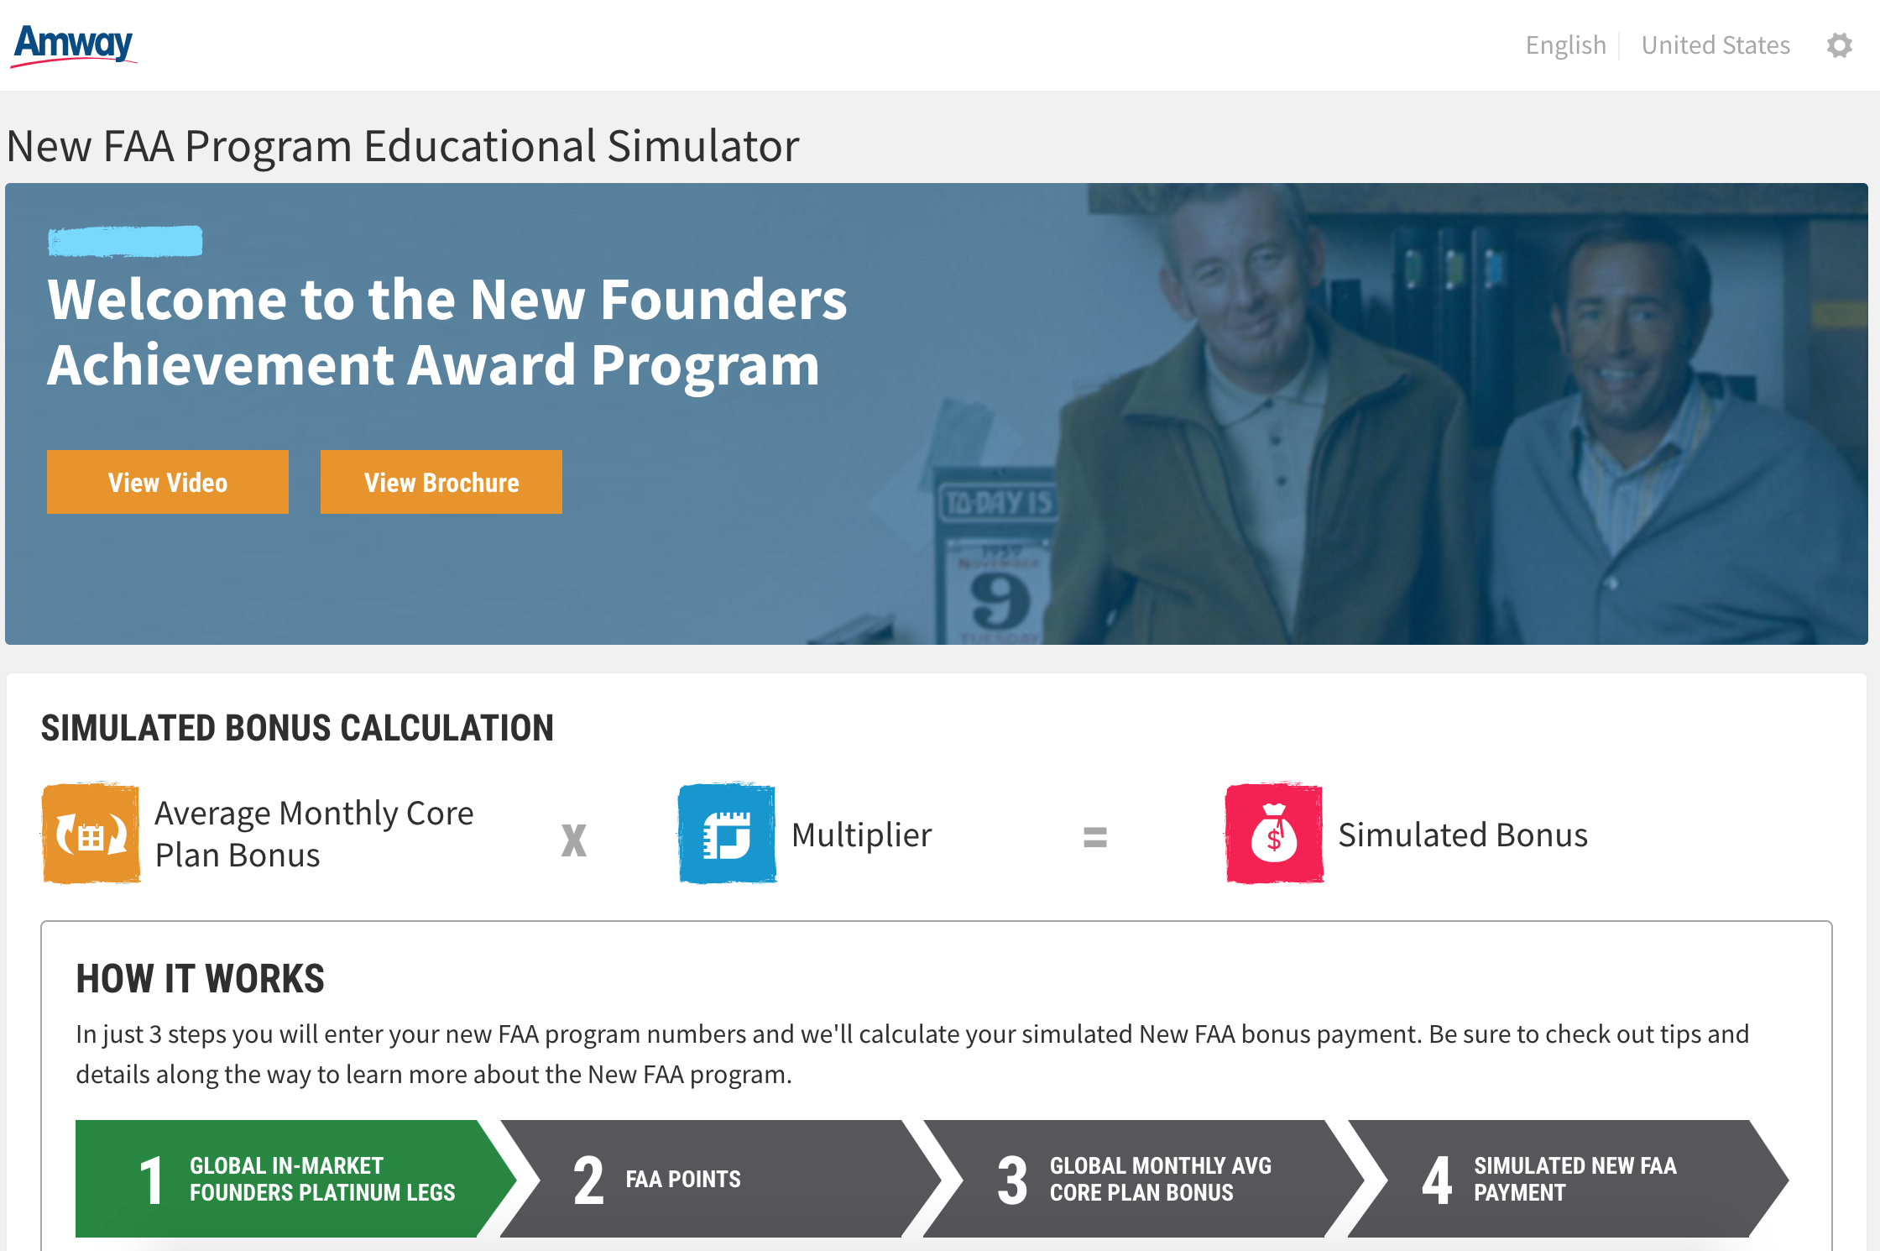Click the red Simulated Bonus money bag icon
1880x1251 pixels.
click(1274, 834)
